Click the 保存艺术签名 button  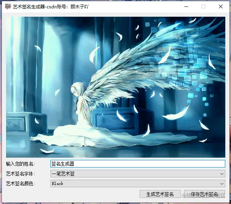coord(204,194)
